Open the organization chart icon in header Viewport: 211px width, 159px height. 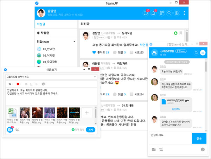coord(161,13)
